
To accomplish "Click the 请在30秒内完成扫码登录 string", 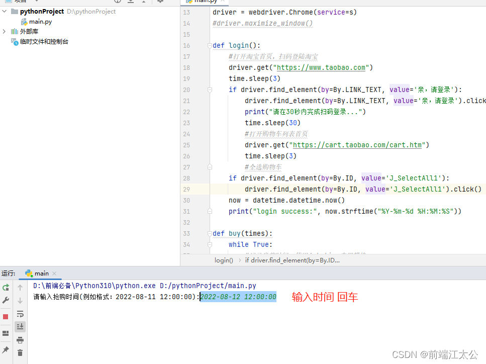I will [315, 112].
